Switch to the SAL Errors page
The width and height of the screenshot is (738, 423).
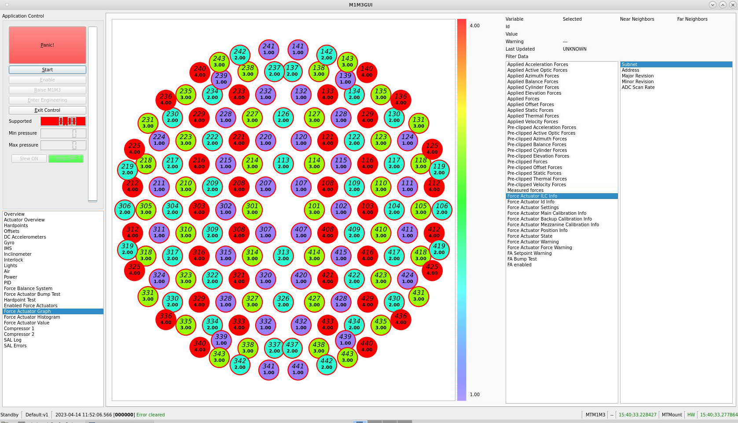(x=53, y=346)
